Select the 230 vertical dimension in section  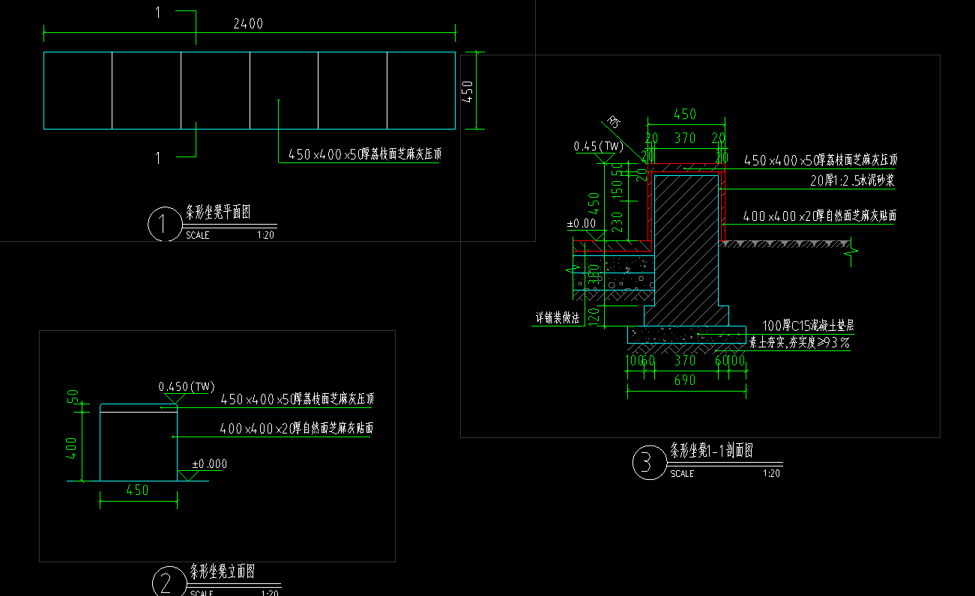pyautogui.click(x=618, y=222)
